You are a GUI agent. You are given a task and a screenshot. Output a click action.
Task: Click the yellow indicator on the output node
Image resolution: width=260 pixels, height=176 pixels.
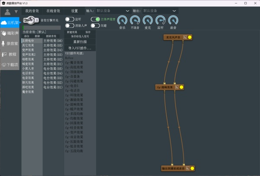point(192,168)
